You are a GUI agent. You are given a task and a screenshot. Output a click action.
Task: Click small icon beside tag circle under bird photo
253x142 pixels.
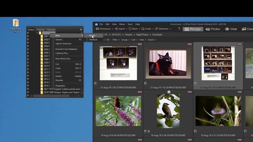pyautogui.click(x=149, y=131)
